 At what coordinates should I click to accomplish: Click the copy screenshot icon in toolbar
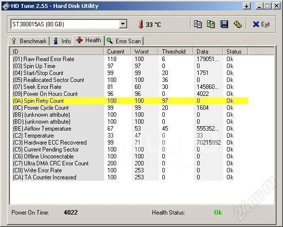[x=211, y=24]
